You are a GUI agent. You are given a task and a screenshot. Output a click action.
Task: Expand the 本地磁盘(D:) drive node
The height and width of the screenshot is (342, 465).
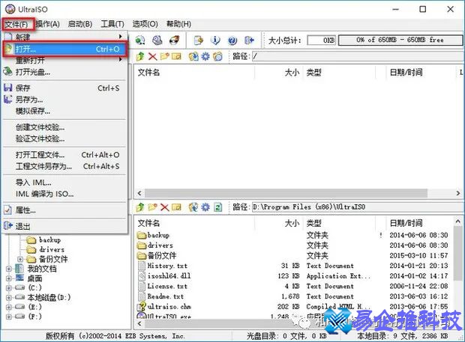click(9, 297)
